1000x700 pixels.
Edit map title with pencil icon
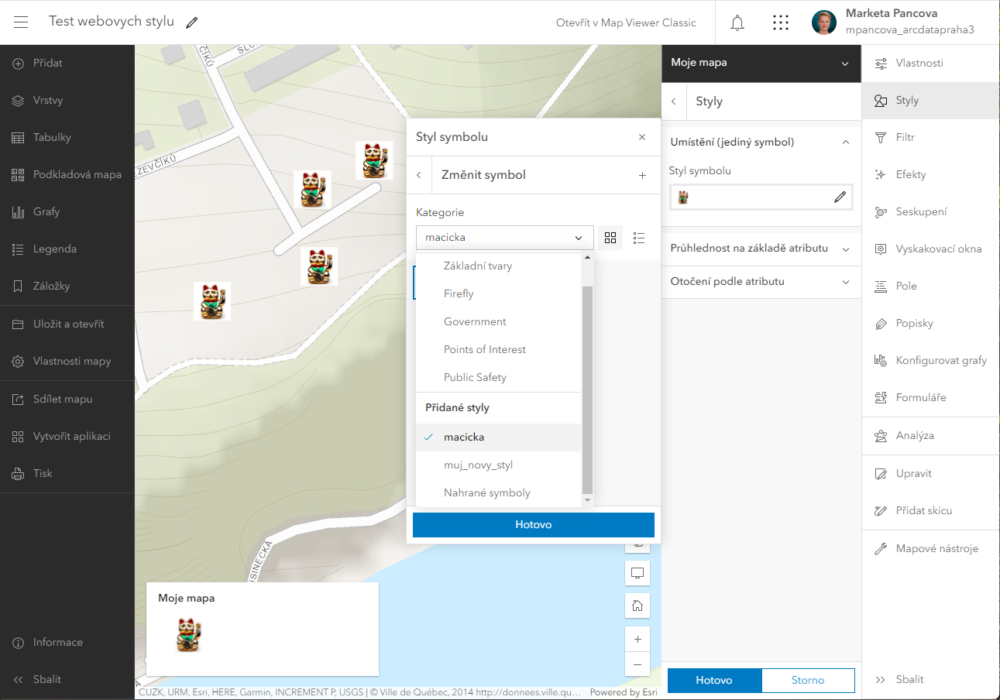point(192,22)
